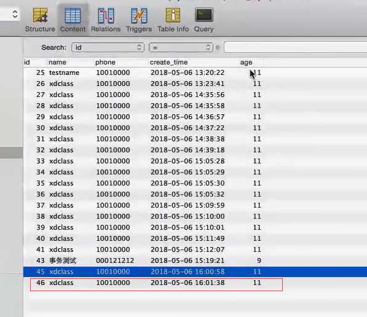Select timestamp 2018-05-06 13:23:41
This screenshot has height=317, width=367.
pos(187,84)
